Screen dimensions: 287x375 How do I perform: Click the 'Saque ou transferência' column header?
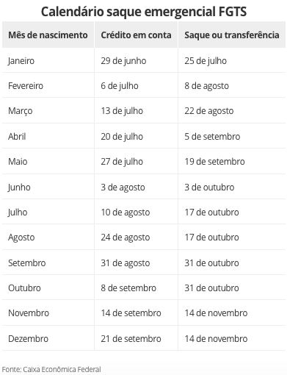(x=232, y=35)
